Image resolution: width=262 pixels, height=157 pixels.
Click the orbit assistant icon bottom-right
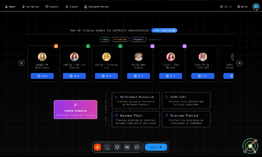pyautogui.click(x=250, y=146)
